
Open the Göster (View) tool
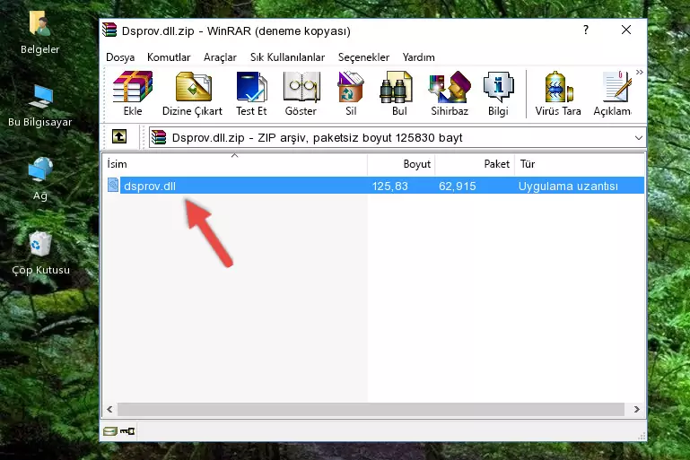point(301,93)
